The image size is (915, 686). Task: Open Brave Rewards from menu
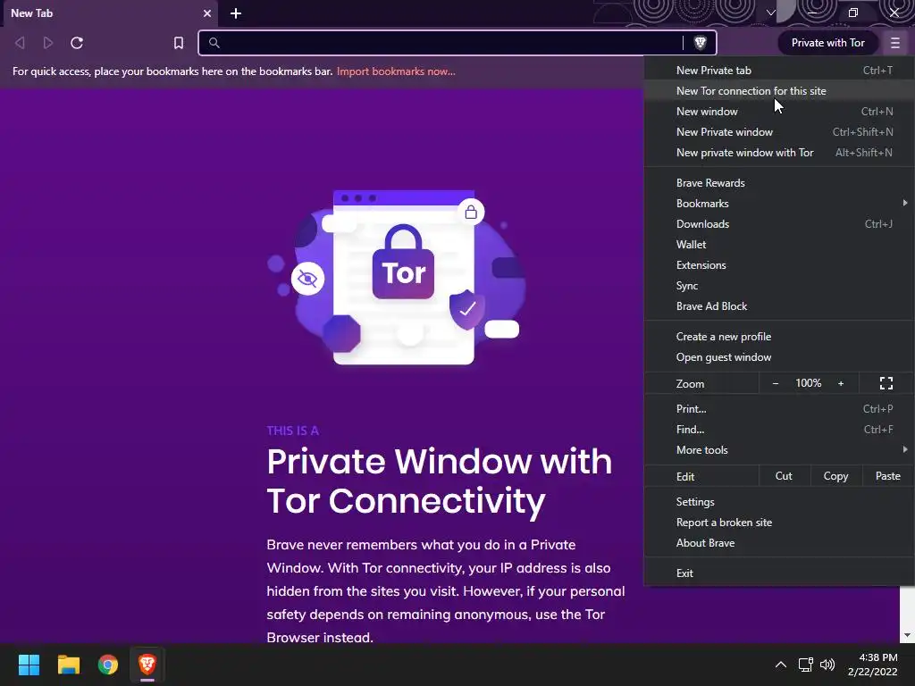tap(779, 182)
